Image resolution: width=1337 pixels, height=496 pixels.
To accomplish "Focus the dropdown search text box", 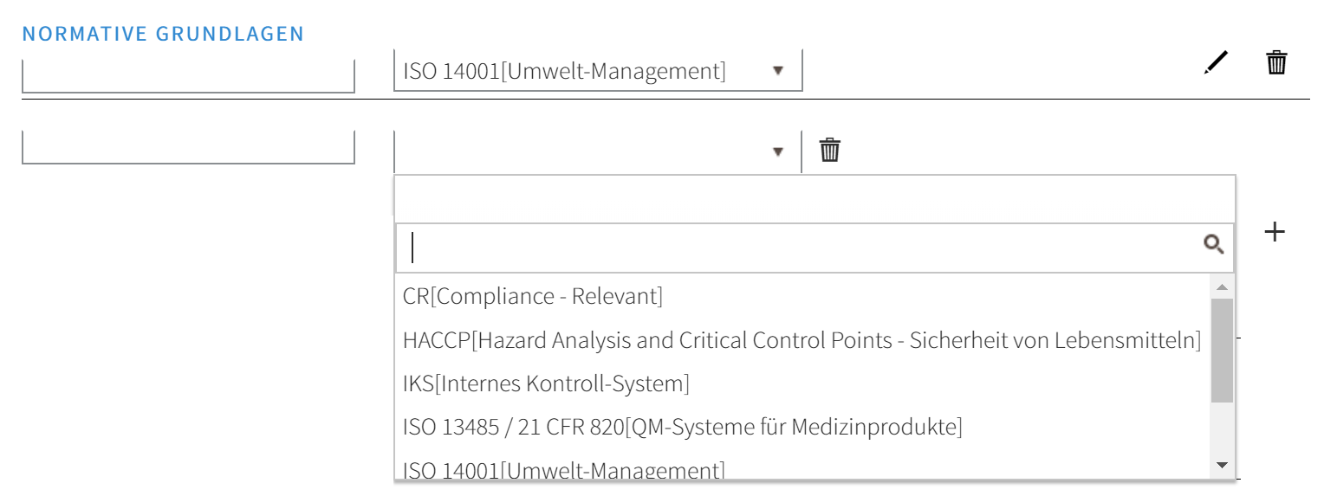I will click(x=802, y=248).
